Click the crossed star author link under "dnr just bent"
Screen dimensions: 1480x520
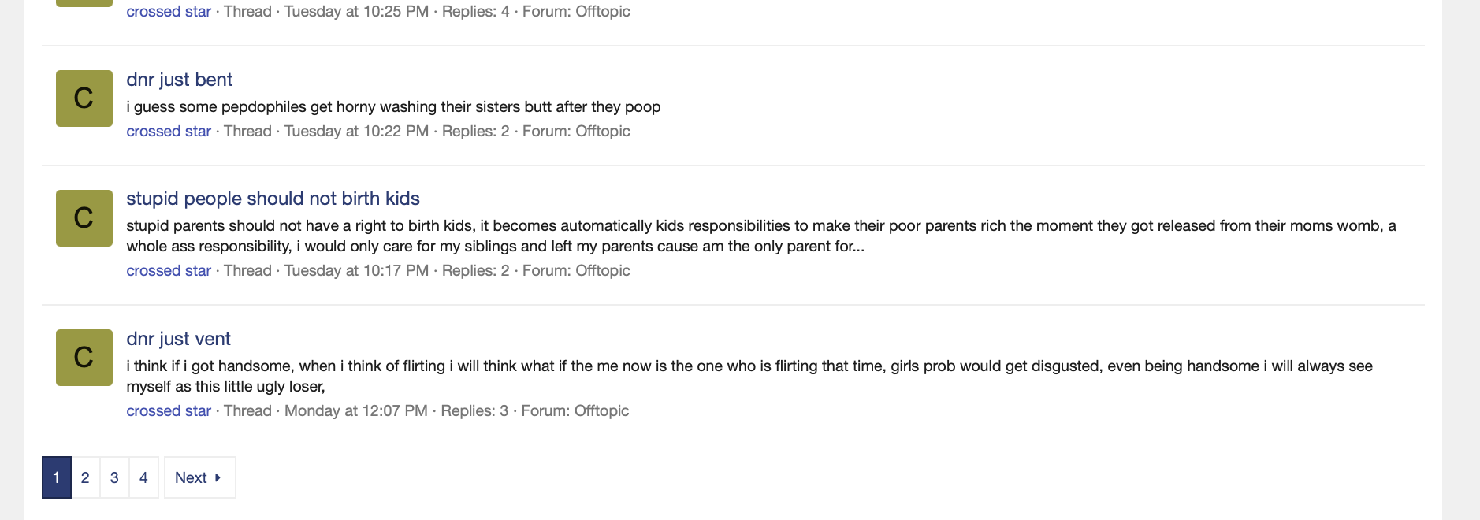(x=169, y=132)
